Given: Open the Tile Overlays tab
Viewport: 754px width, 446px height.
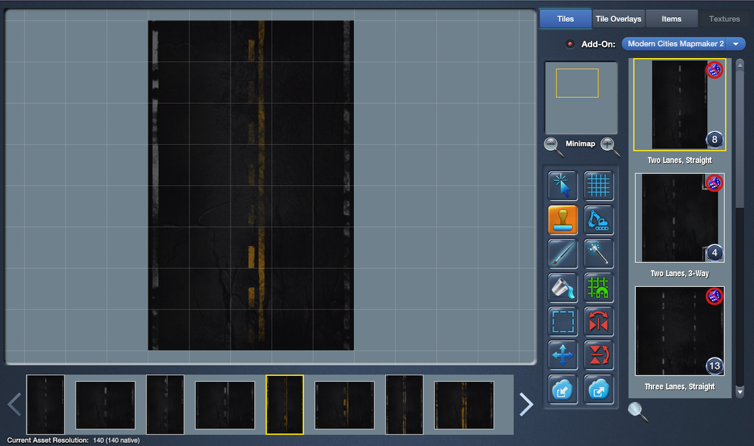Looking at the screenshot, I should 619,19.
